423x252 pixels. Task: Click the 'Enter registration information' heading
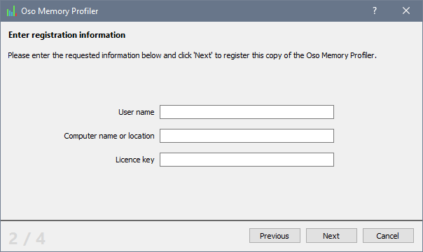pyautogui.click(x=67, y=35)
